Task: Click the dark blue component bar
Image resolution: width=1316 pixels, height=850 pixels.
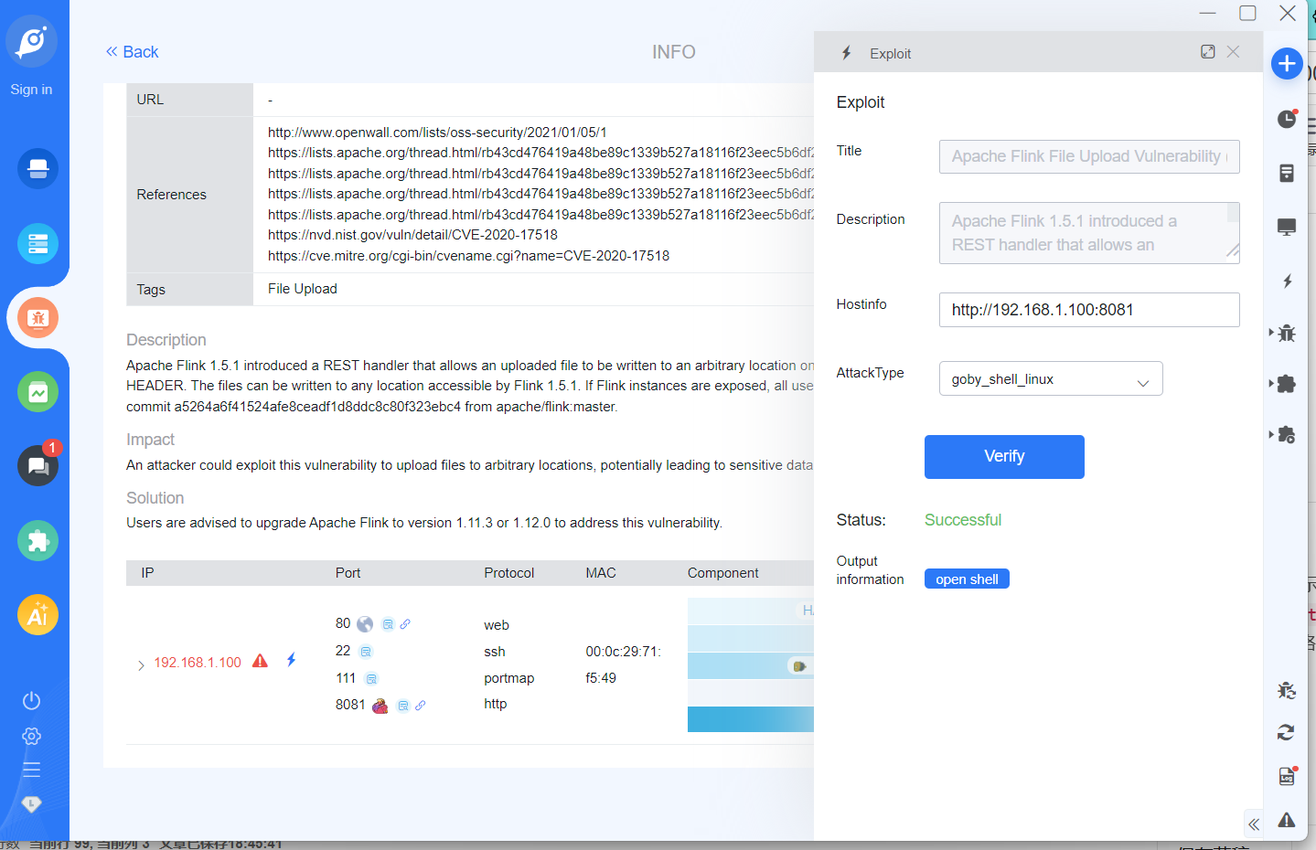Action: coord(750,719)
